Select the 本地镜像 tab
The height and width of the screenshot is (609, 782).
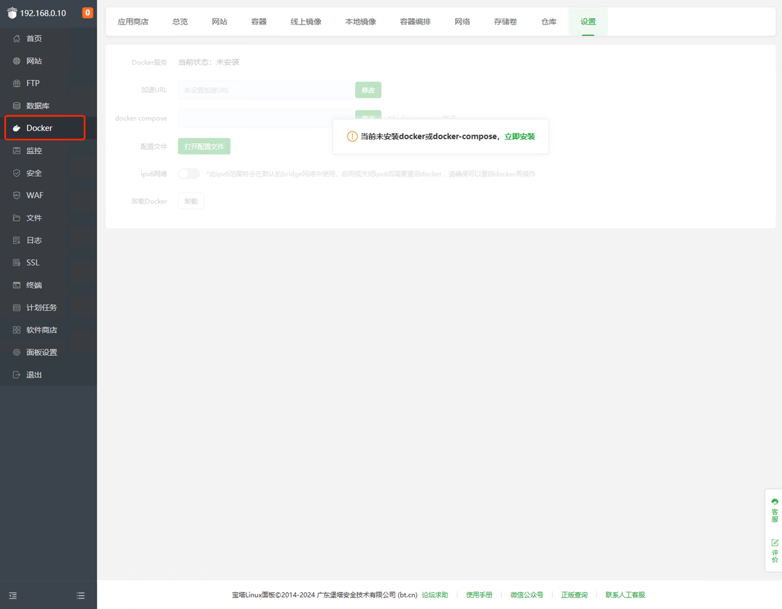[x=360, y=22]
